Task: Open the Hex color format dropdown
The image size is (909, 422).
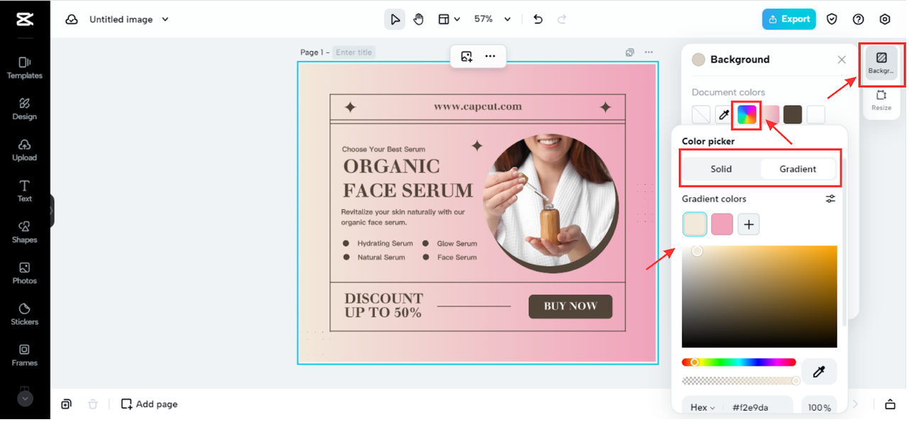Action: [703, 408]
